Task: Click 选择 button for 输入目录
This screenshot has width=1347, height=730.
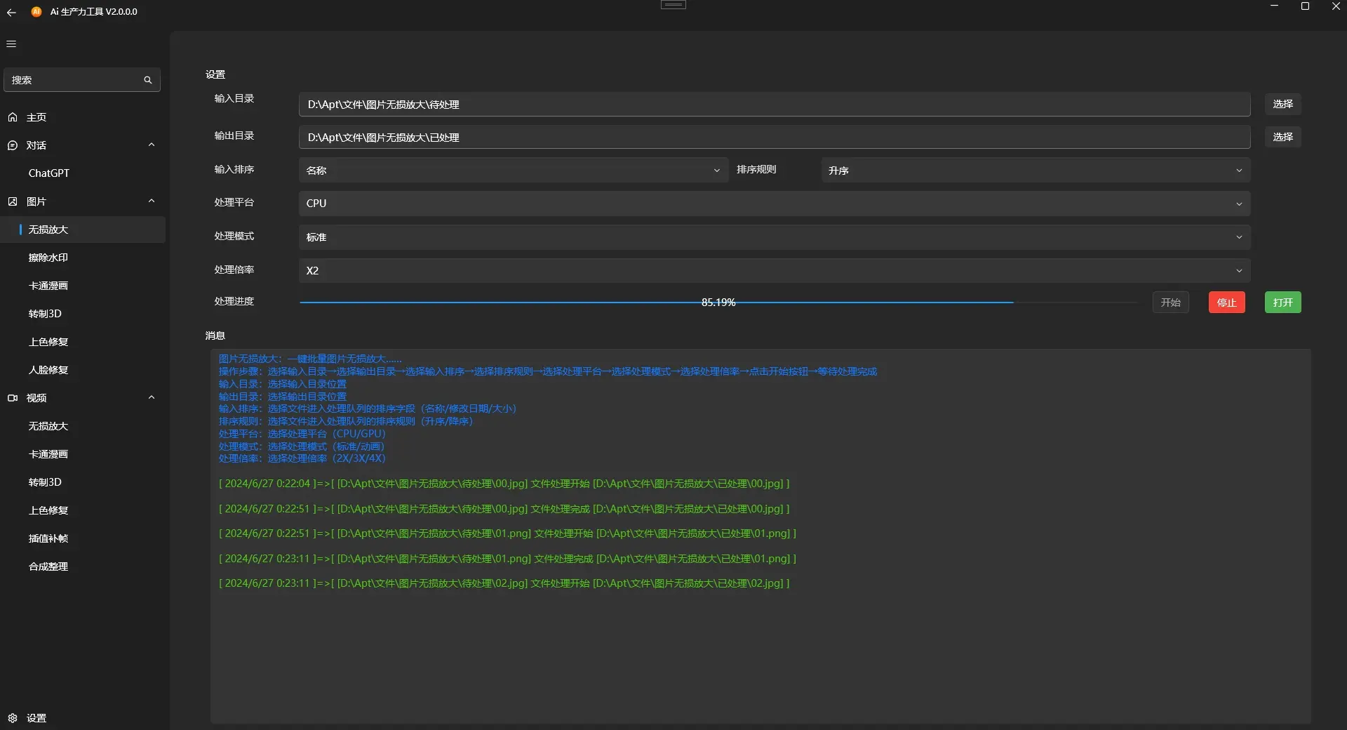Action: coord(1282,104)
